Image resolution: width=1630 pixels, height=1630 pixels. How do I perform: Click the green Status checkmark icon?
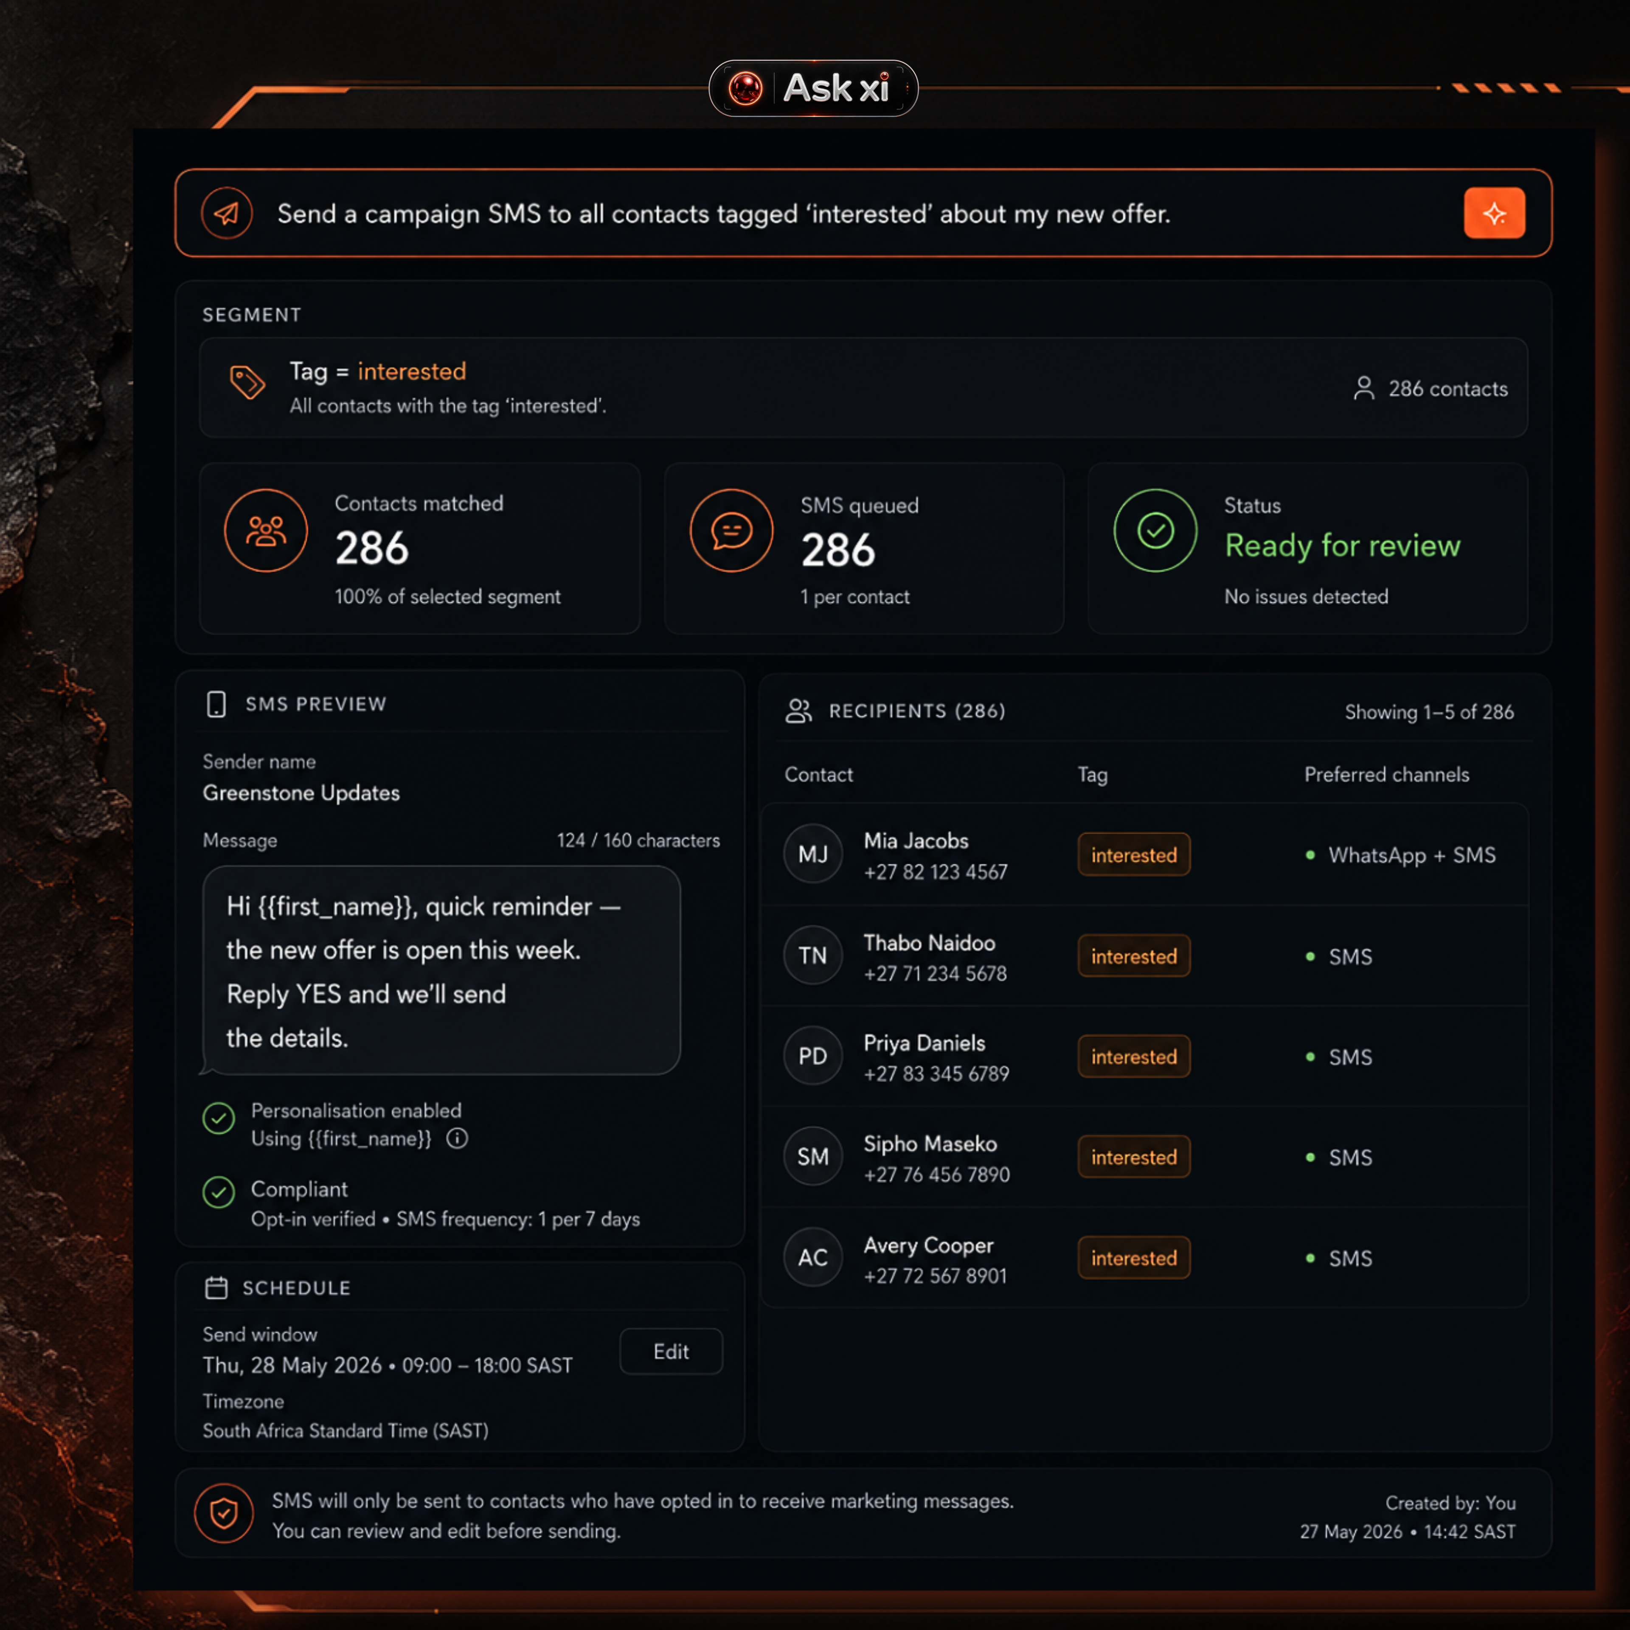point(1155,531)
